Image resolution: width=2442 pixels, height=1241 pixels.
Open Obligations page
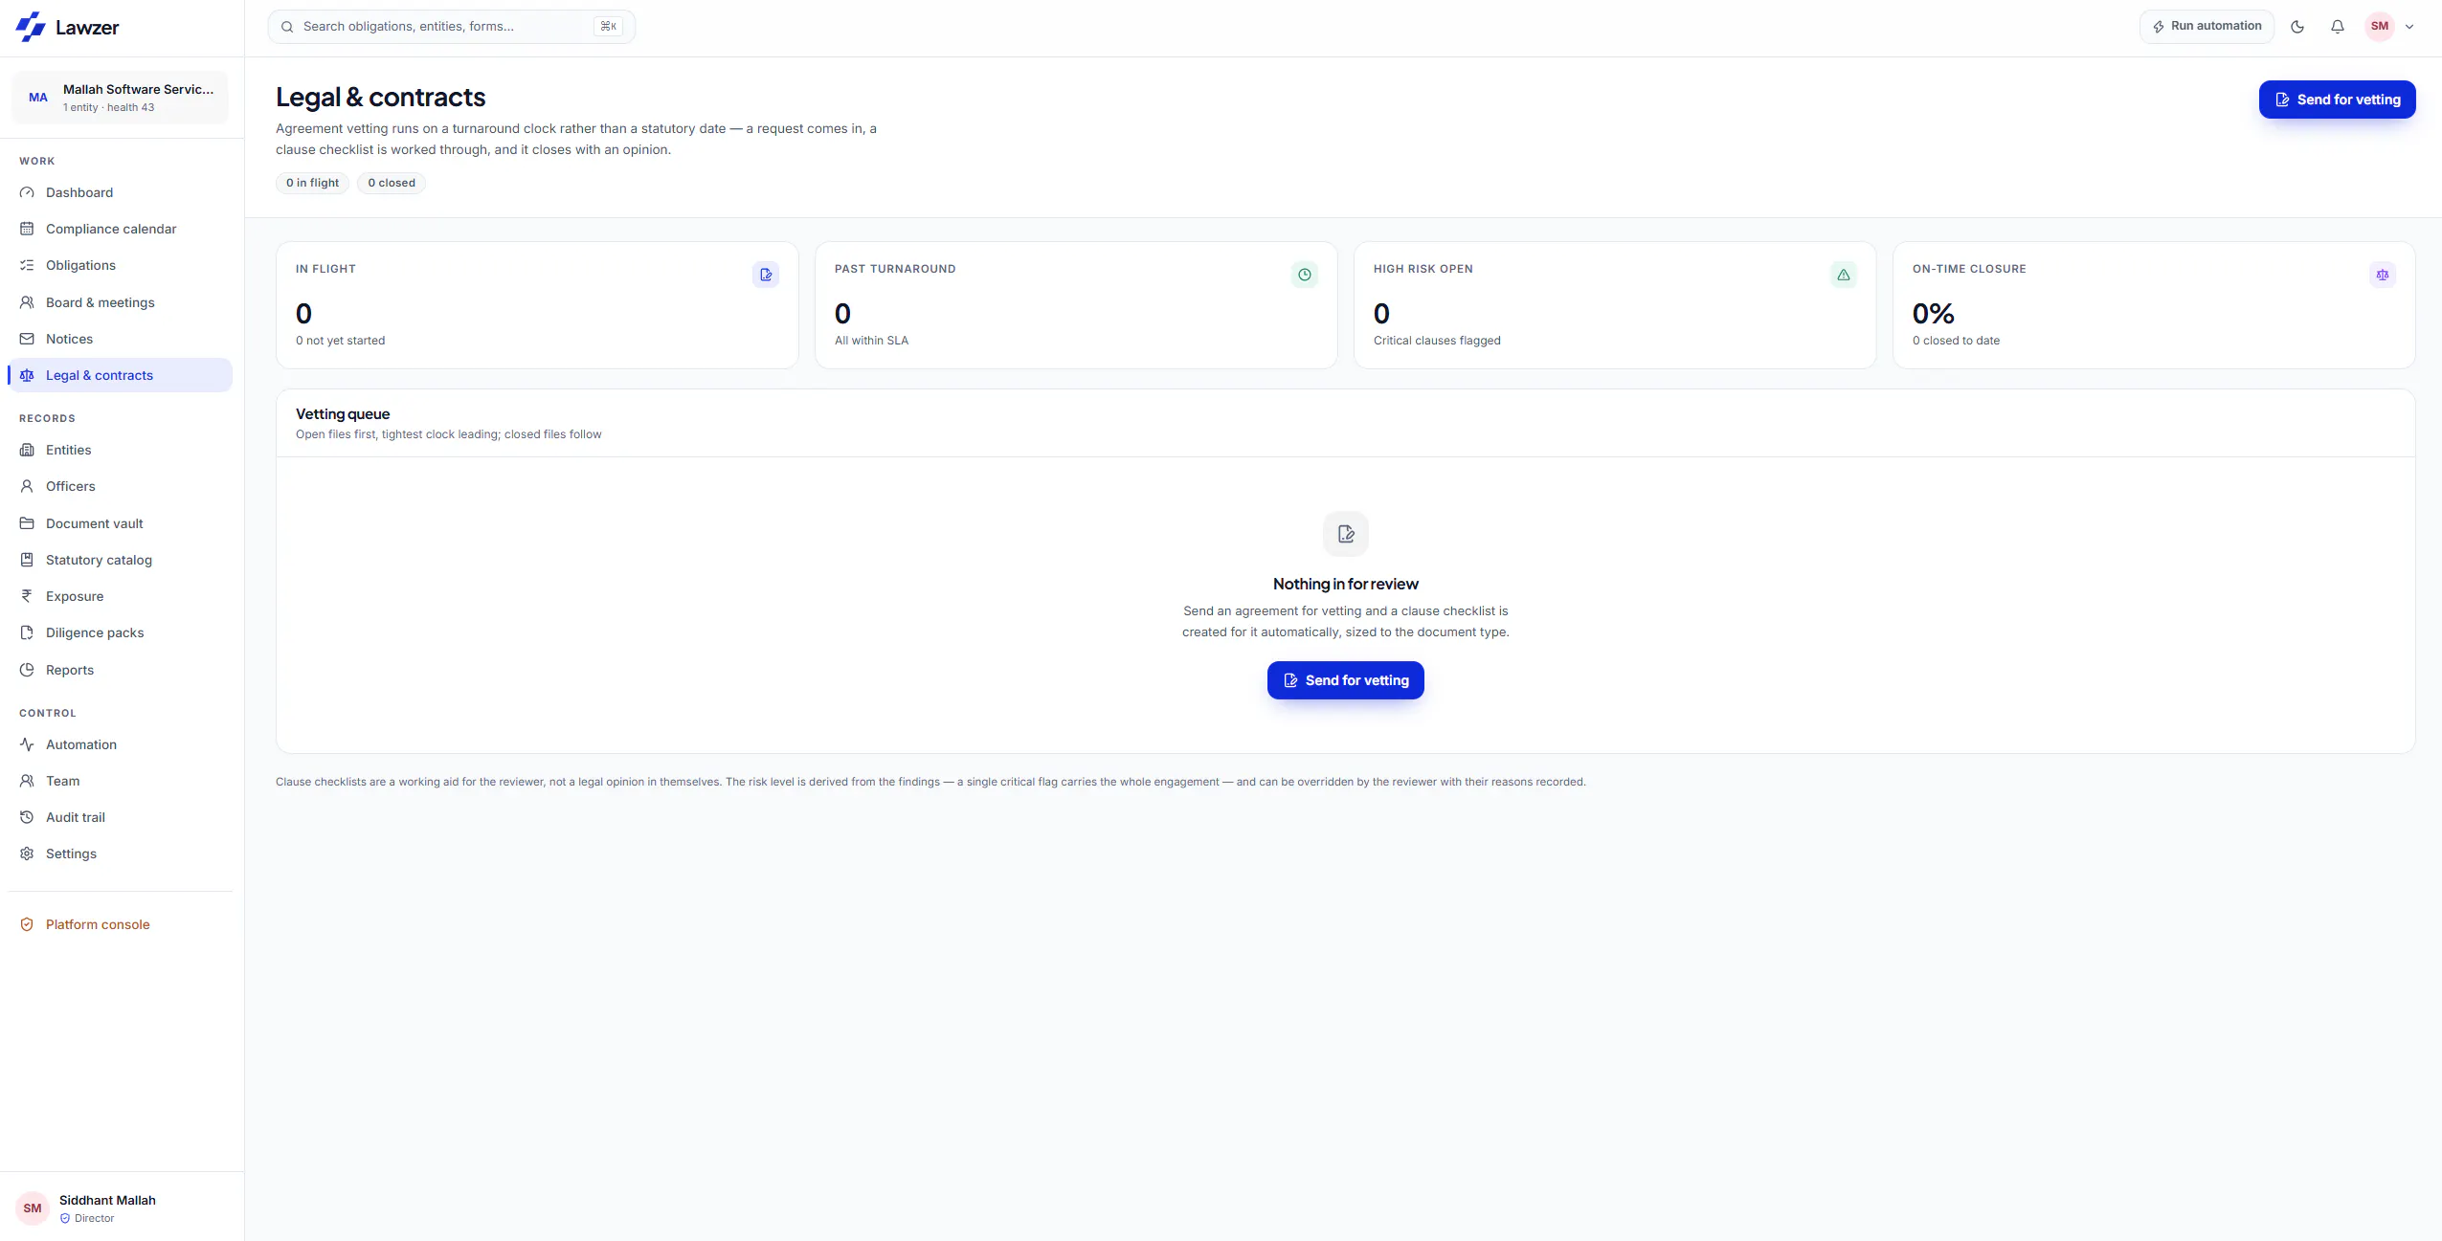pos(120,265)
